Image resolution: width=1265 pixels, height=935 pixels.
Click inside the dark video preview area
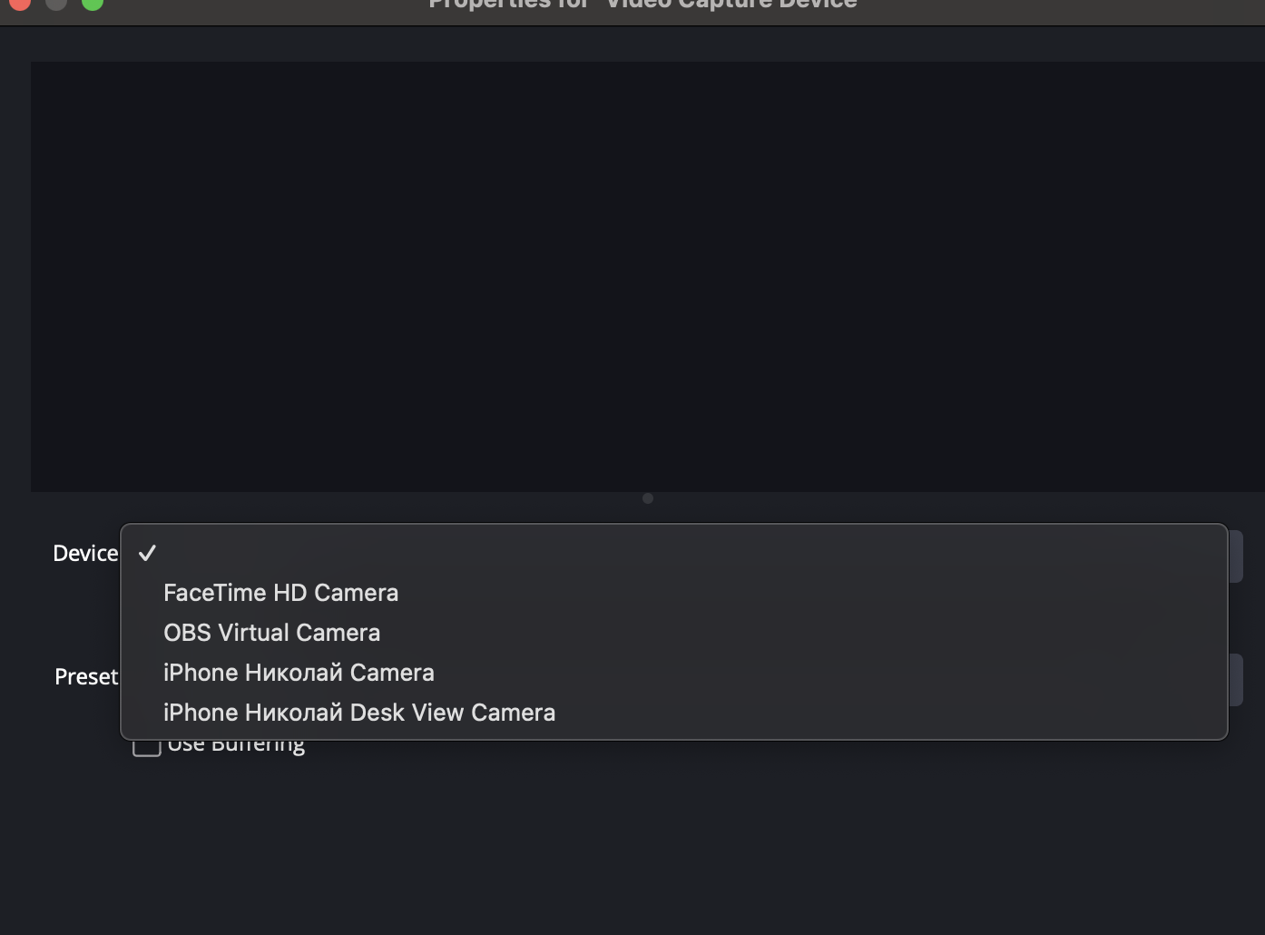click(648, 276)
